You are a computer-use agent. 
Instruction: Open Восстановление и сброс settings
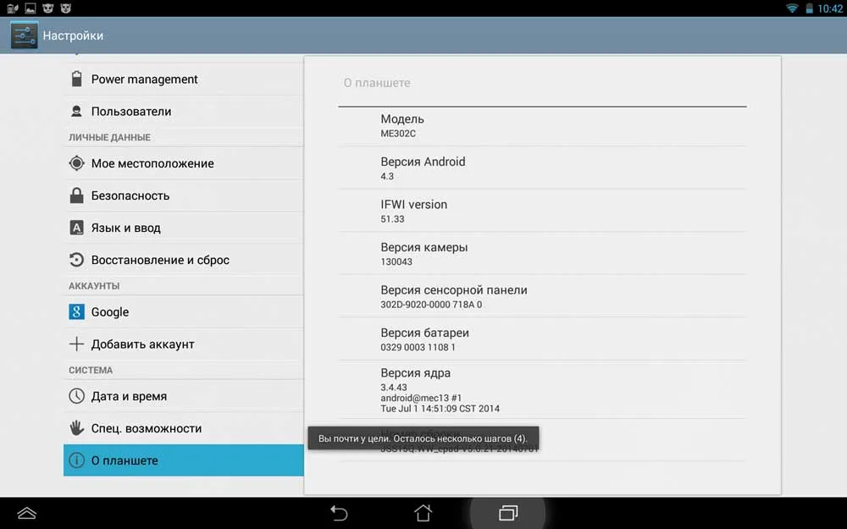pos(184,260)
